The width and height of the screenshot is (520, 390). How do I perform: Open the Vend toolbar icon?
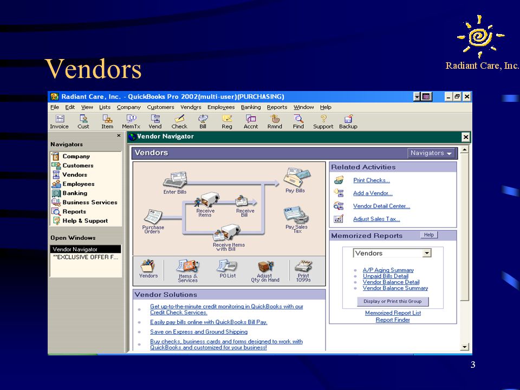click(155, 122)
